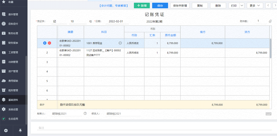Image resolution: width=277 pixels, height=136 pixels.
Task: Click the 摘要 column header
Action: coord(70,32)
